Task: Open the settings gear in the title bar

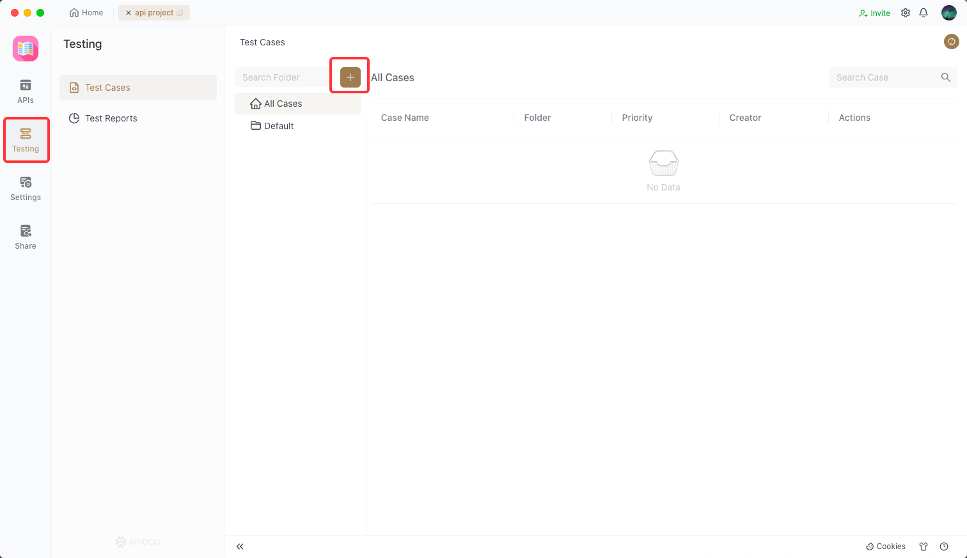Action: click(x=906, y=13)
